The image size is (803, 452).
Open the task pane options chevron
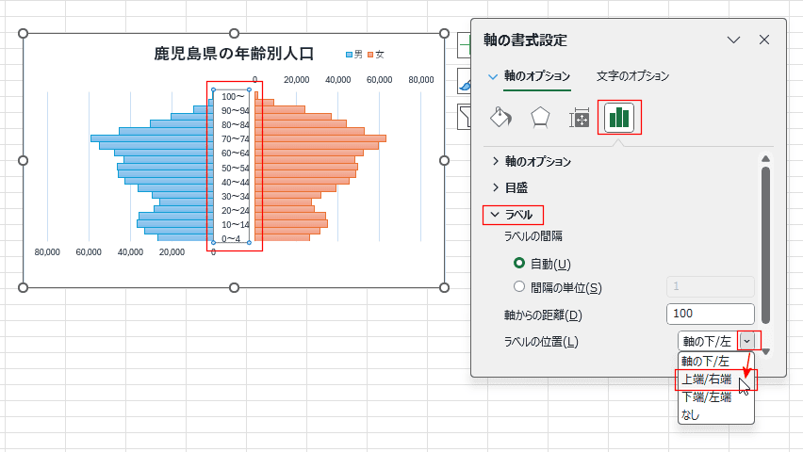(x=734, y=40)
